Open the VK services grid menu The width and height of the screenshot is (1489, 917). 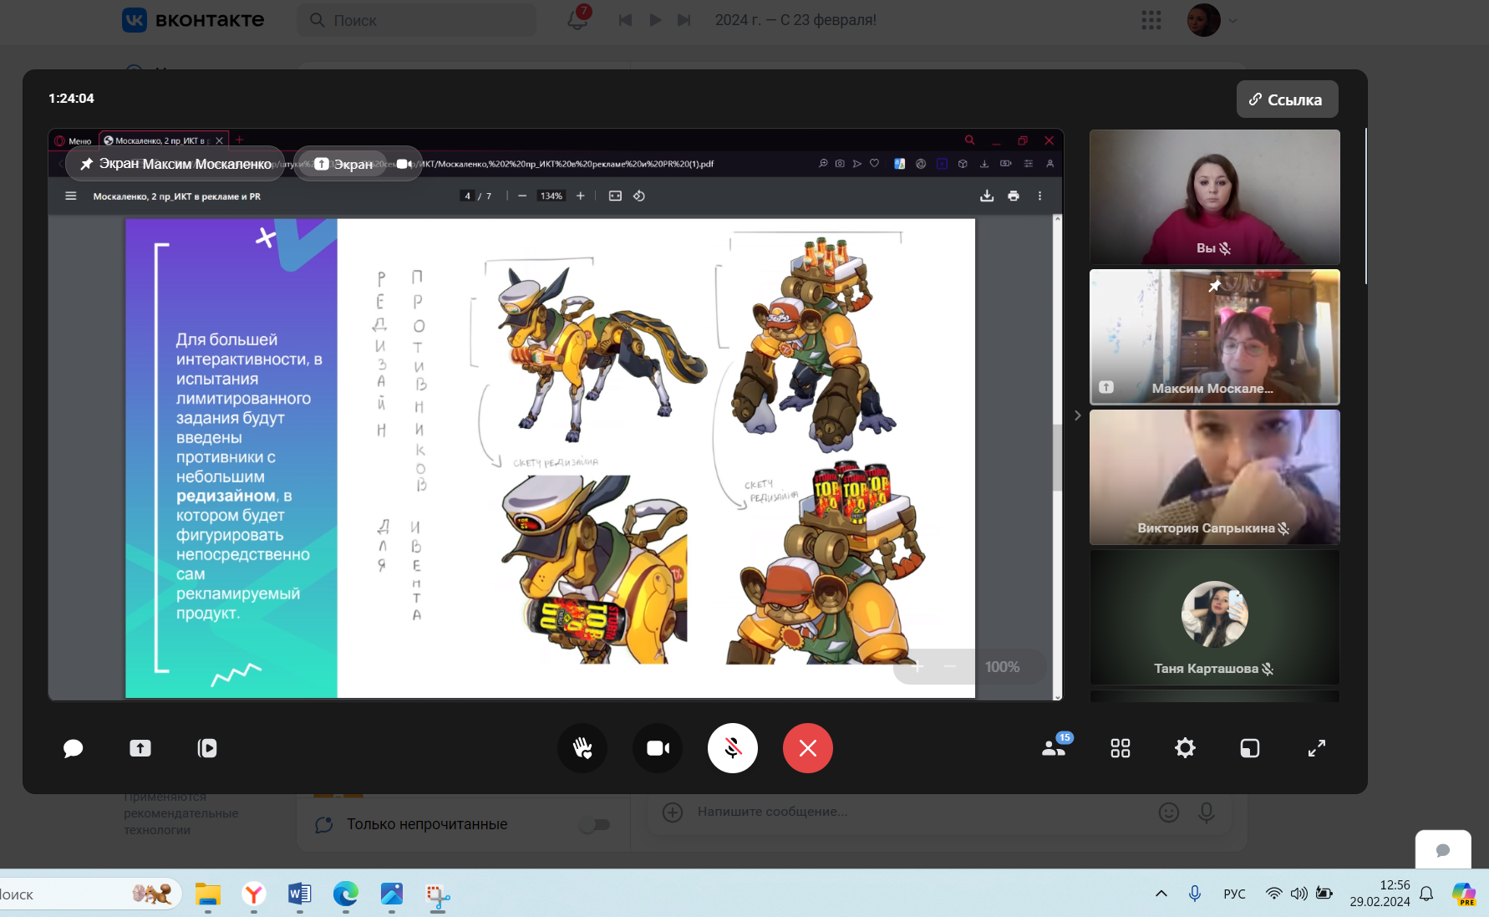1151,20
